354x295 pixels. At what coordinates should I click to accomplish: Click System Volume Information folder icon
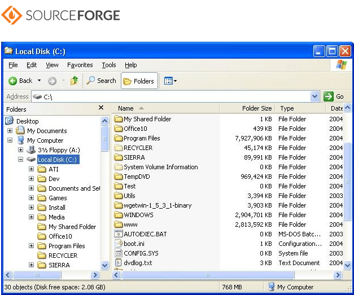pyautogui.click(x=119, y=167)
